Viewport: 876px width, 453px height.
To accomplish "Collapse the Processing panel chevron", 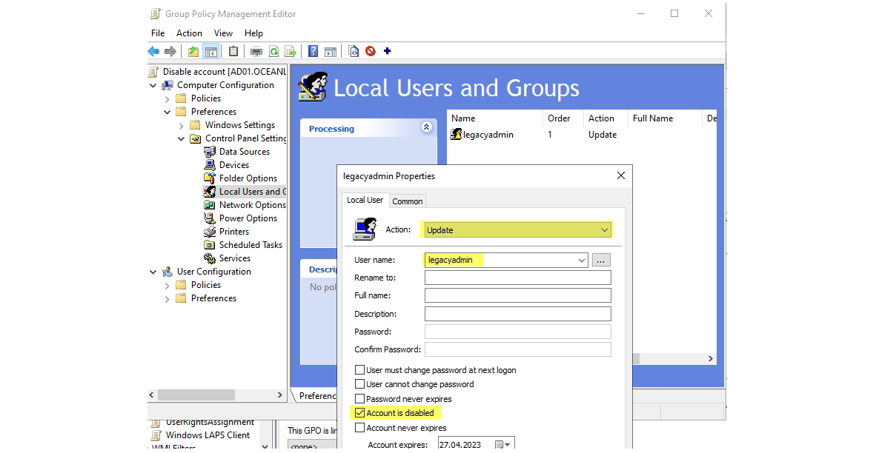I will [x=426, y=127].
